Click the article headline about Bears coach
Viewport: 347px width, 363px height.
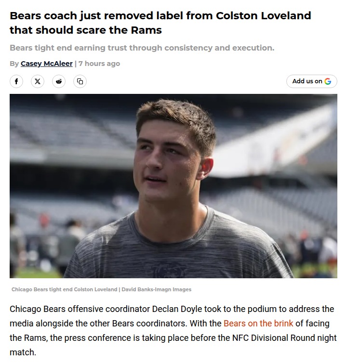click(x=160, y=23)
